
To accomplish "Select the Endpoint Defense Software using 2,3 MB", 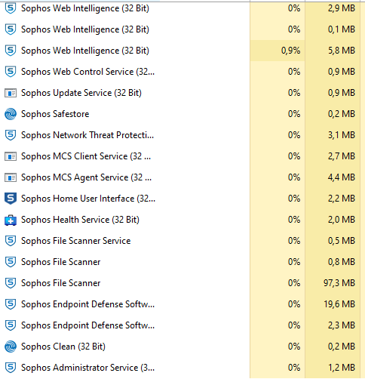I will pyautogui.click(x=182, y=325).
